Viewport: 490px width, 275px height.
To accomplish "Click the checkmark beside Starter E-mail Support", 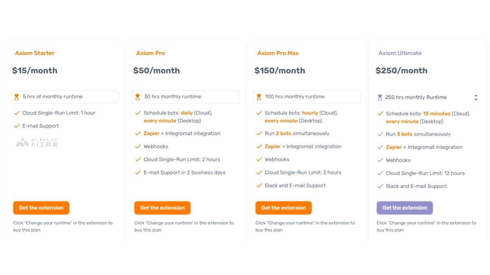I will [17, 126].
